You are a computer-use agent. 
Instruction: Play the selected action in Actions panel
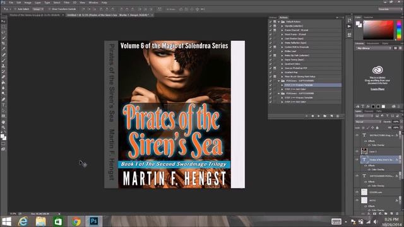pos(319,116)
